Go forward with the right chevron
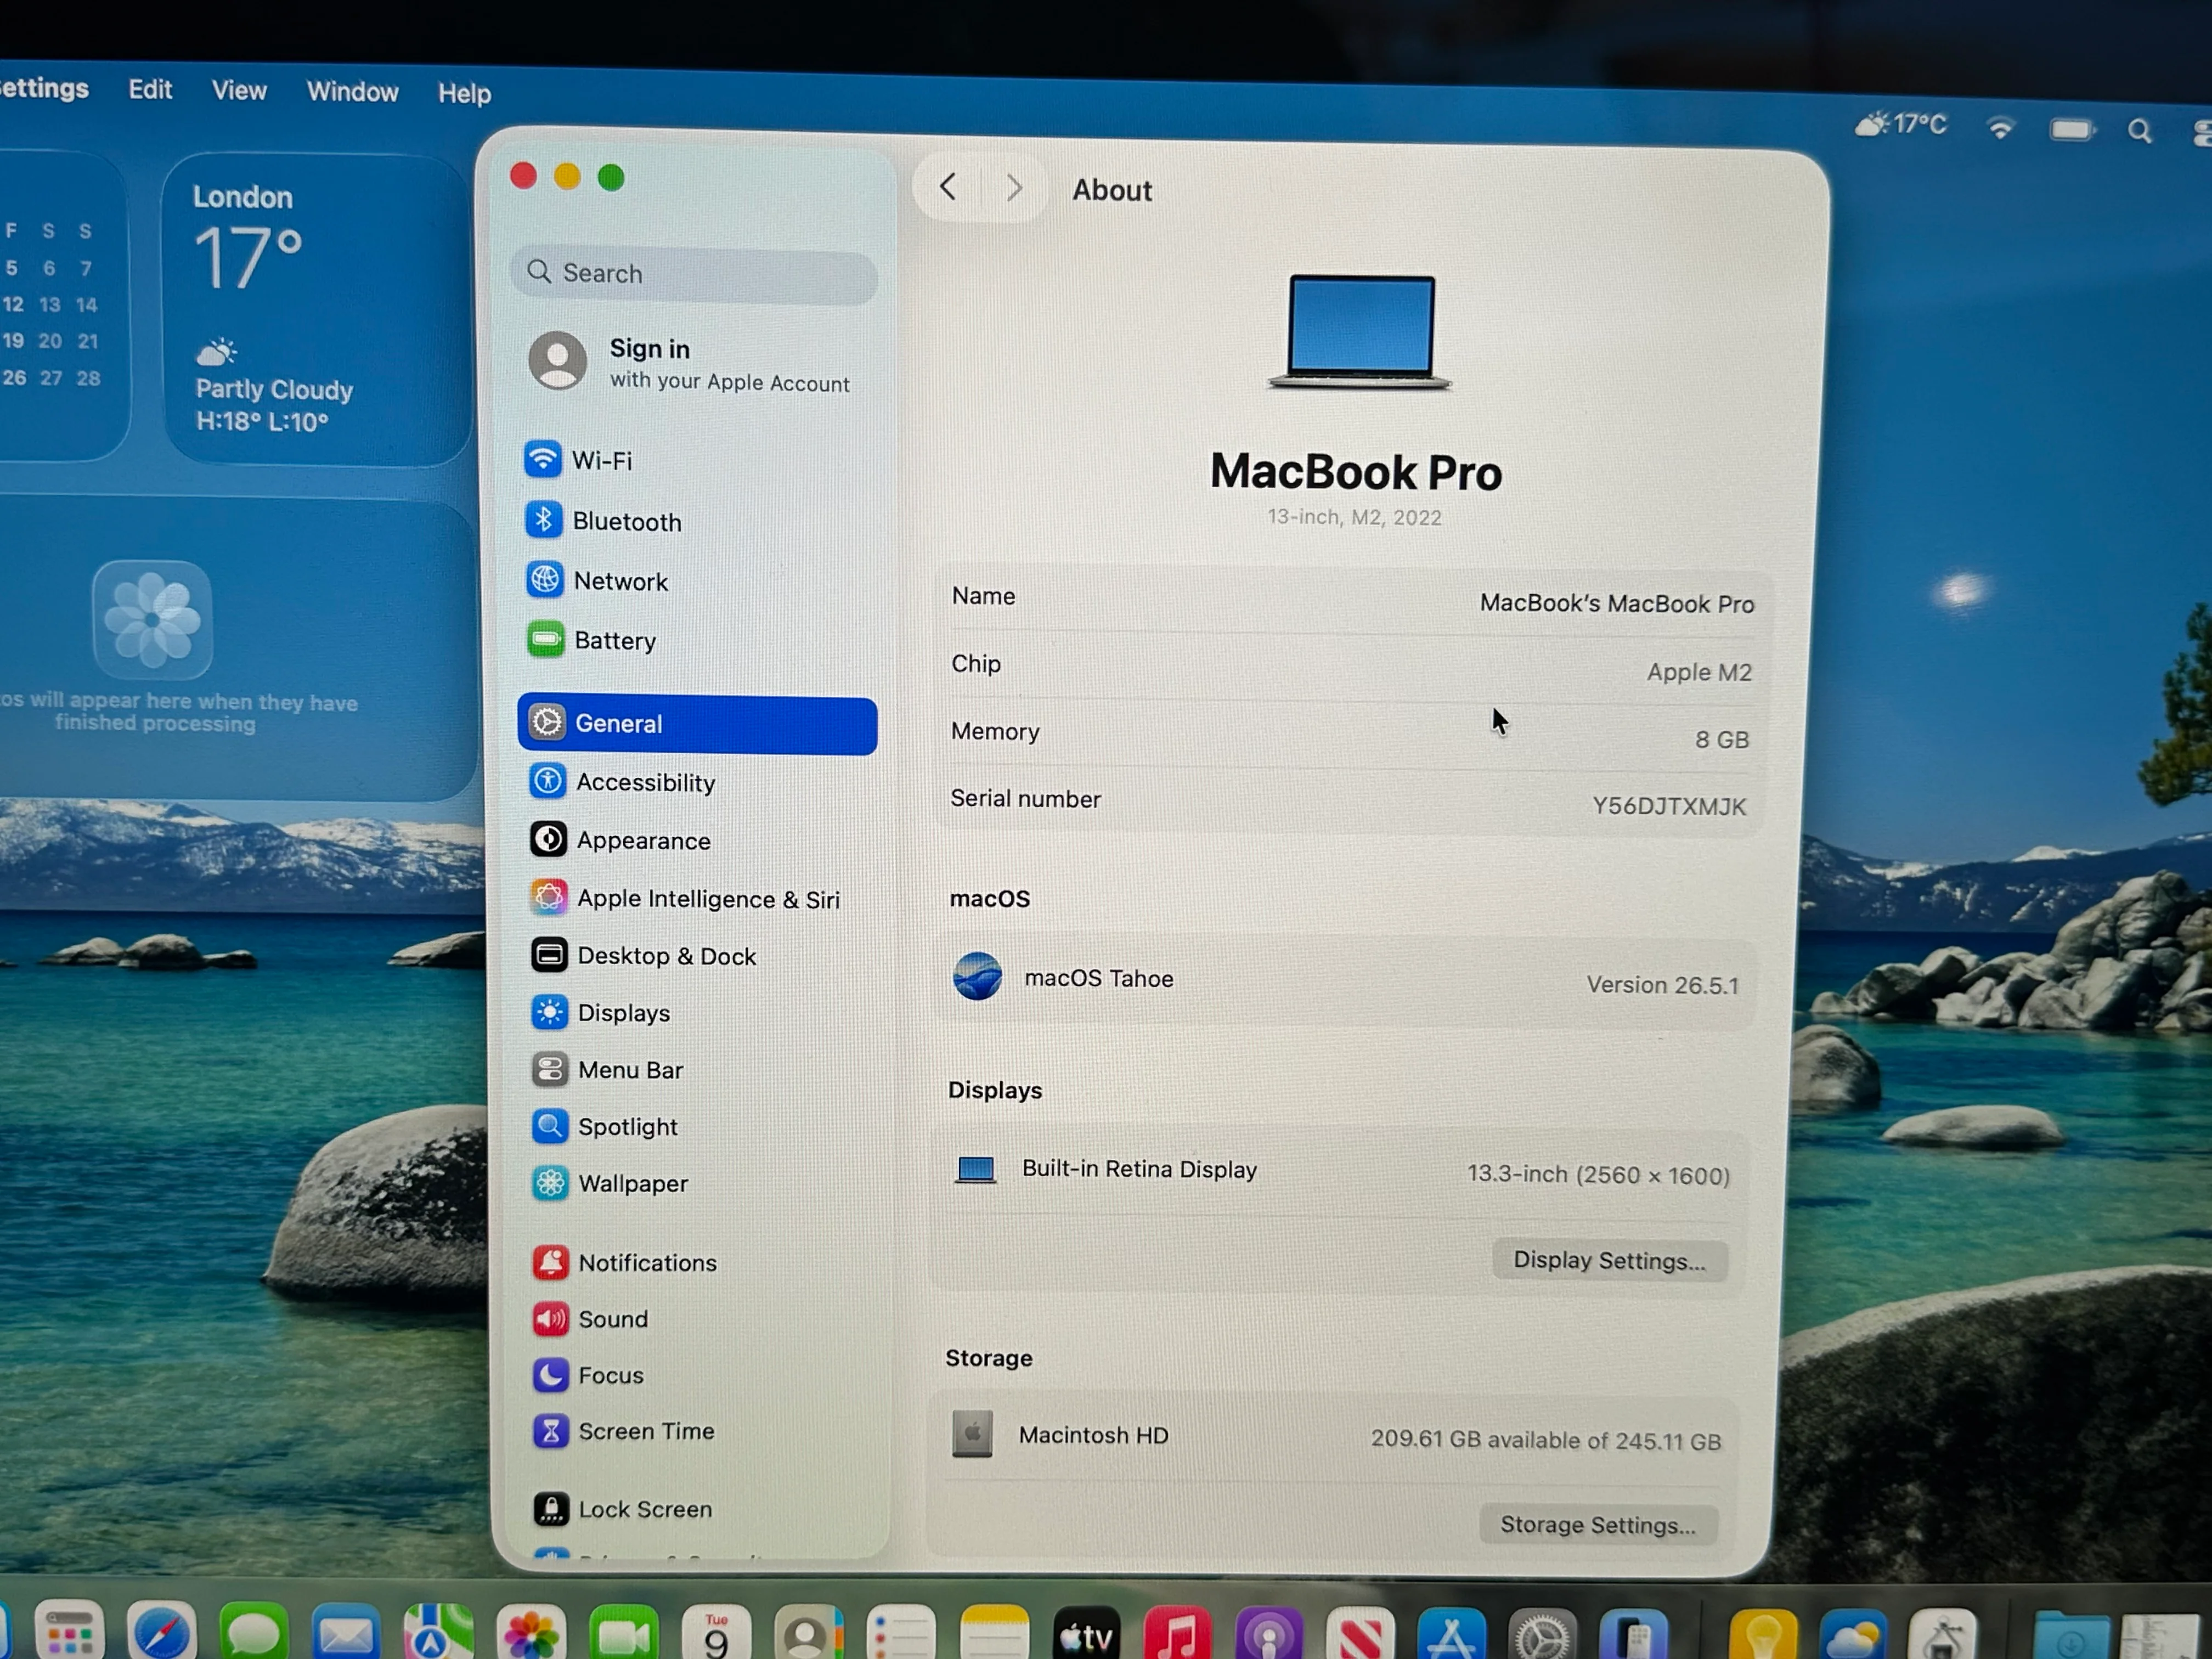The height and width of the screenshot is (1659, 2212). [1013, 188]
